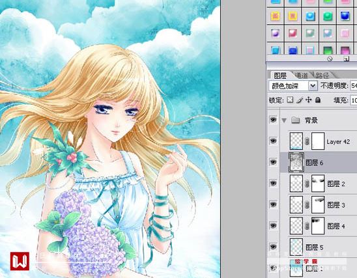Select the Layer 42 layer thumbnail

tap(296, 141)
